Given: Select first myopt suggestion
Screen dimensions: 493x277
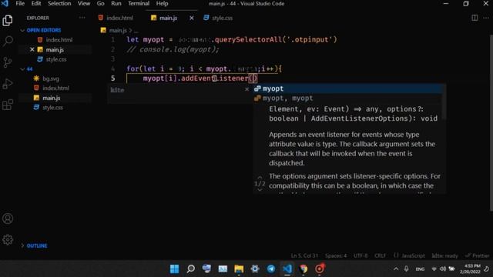Looking at the screenshot, I should click(347, 89).
